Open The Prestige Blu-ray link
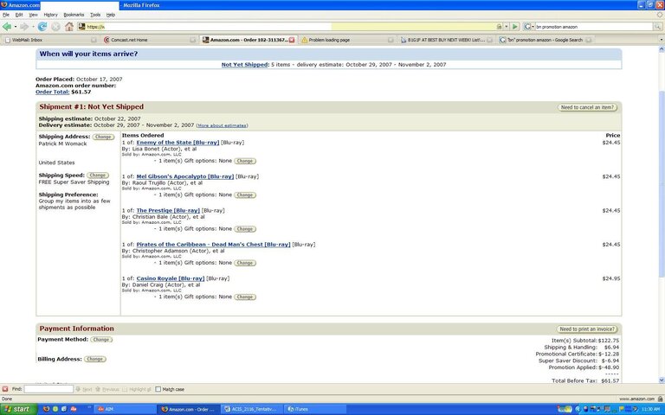This screenshot has width=665, height=415. (x=168, y=210)
